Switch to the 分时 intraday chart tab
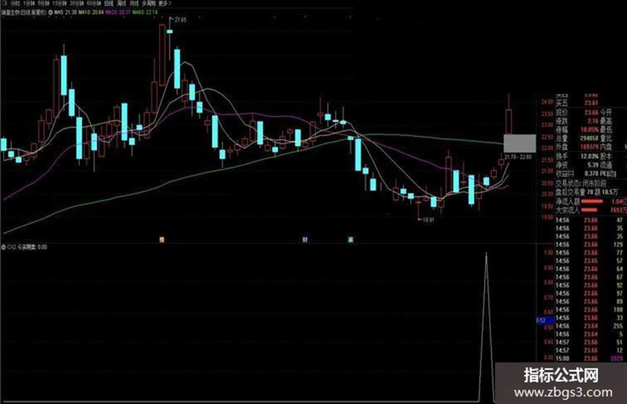The height and width of the screenshot is (404, 627). point(16,3)
